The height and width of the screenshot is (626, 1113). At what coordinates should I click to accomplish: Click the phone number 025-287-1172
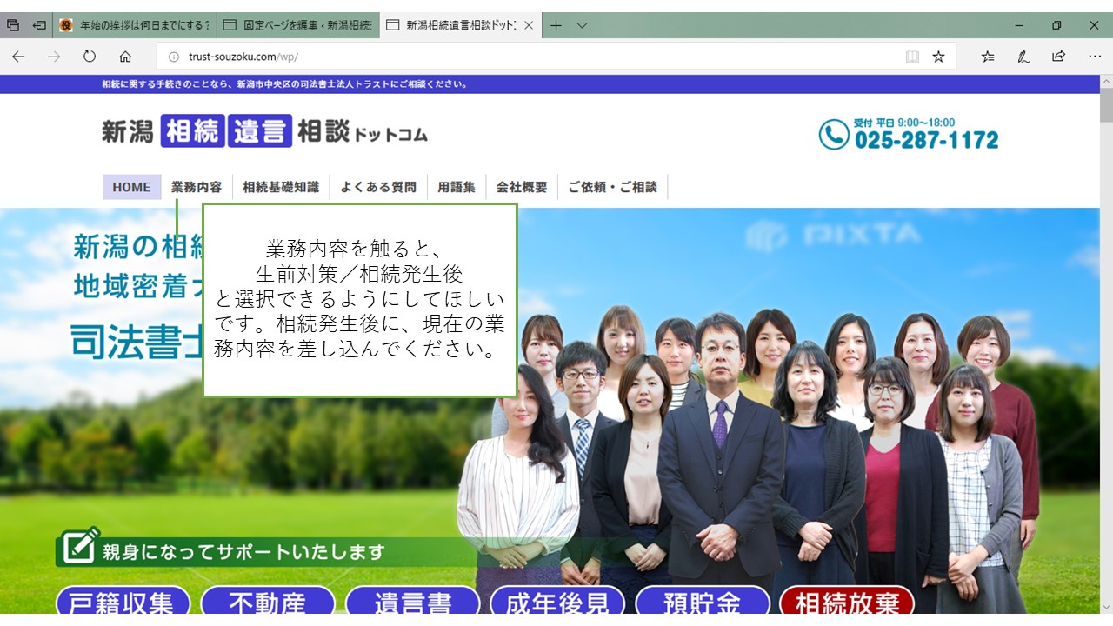926,140
